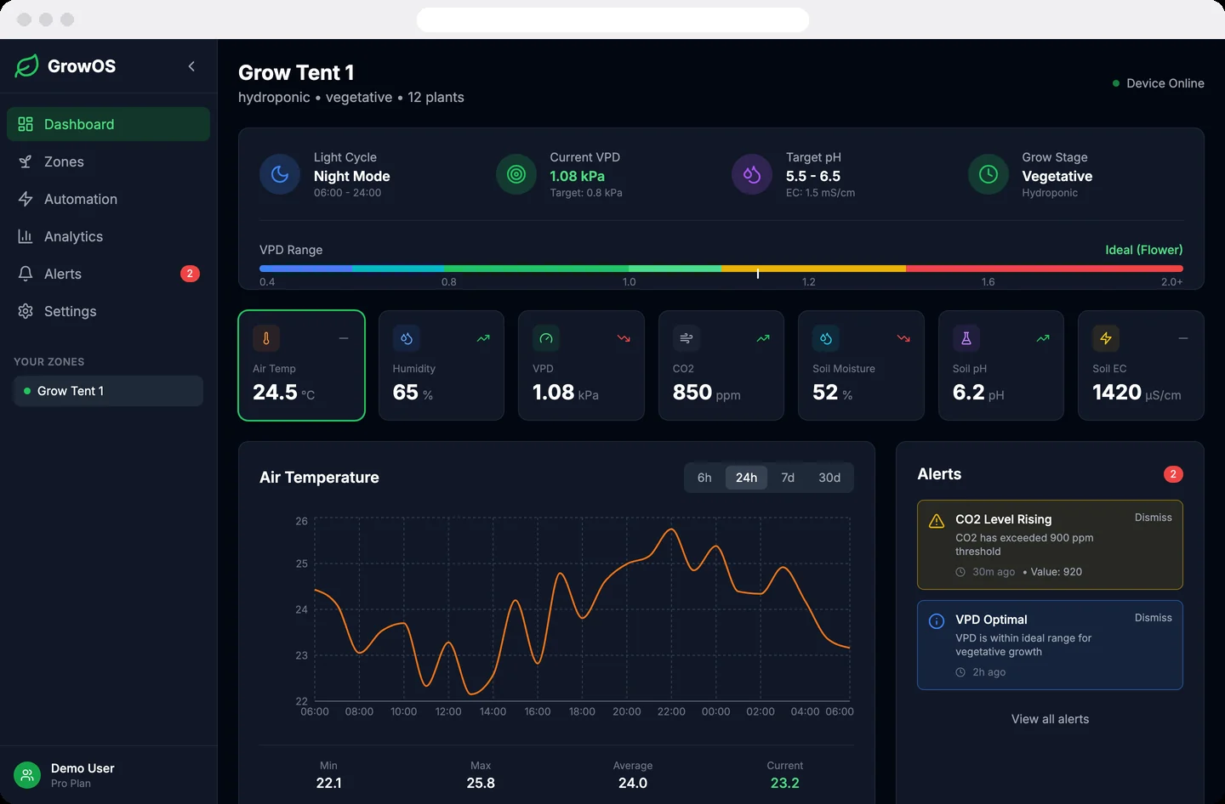The width and height of the screenshot is (1225, 804).
Task: Click the Current 23.2 temperature value
Action: point(784,783)
